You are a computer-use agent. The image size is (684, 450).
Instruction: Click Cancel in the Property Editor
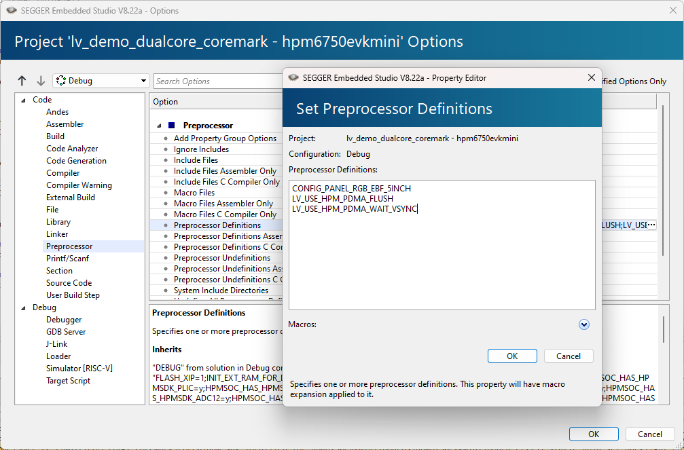point(569,356)
